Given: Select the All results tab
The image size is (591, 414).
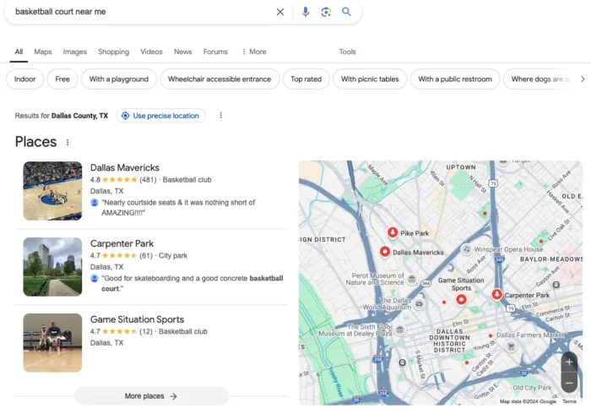Looking at the screenshot, I should 19,52.
